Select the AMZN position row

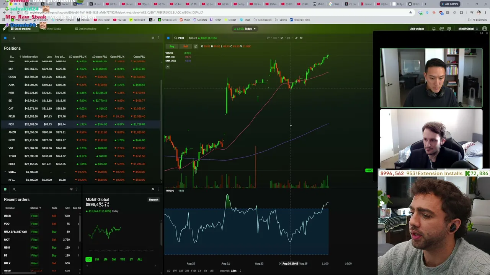(81, 132)
